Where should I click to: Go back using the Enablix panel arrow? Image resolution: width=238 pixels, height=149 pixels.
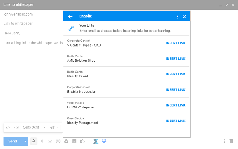70,16
